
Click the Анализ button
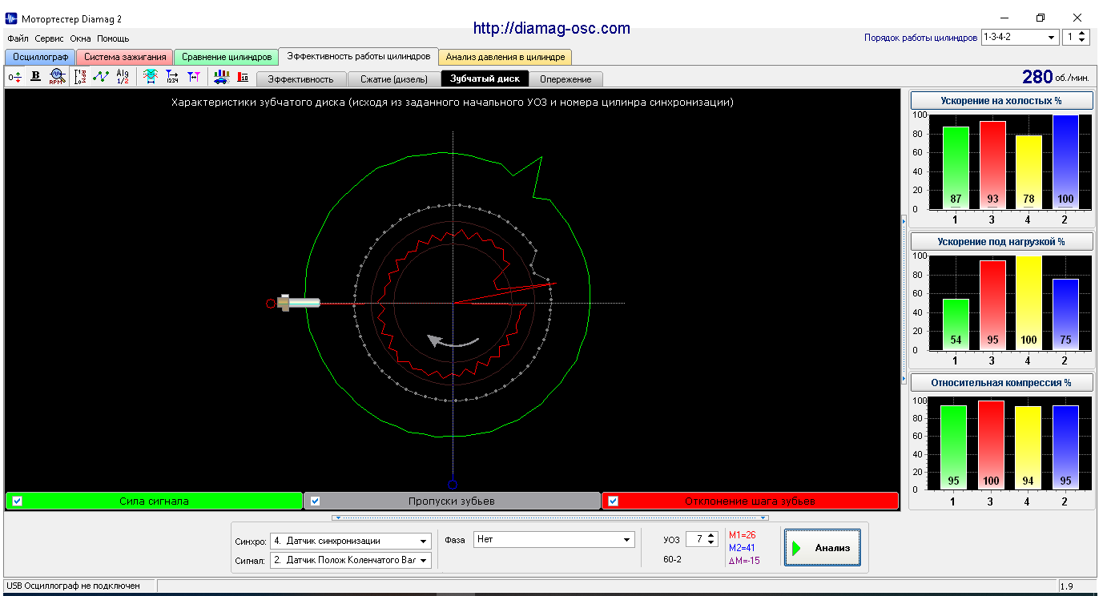pos(823,548)
